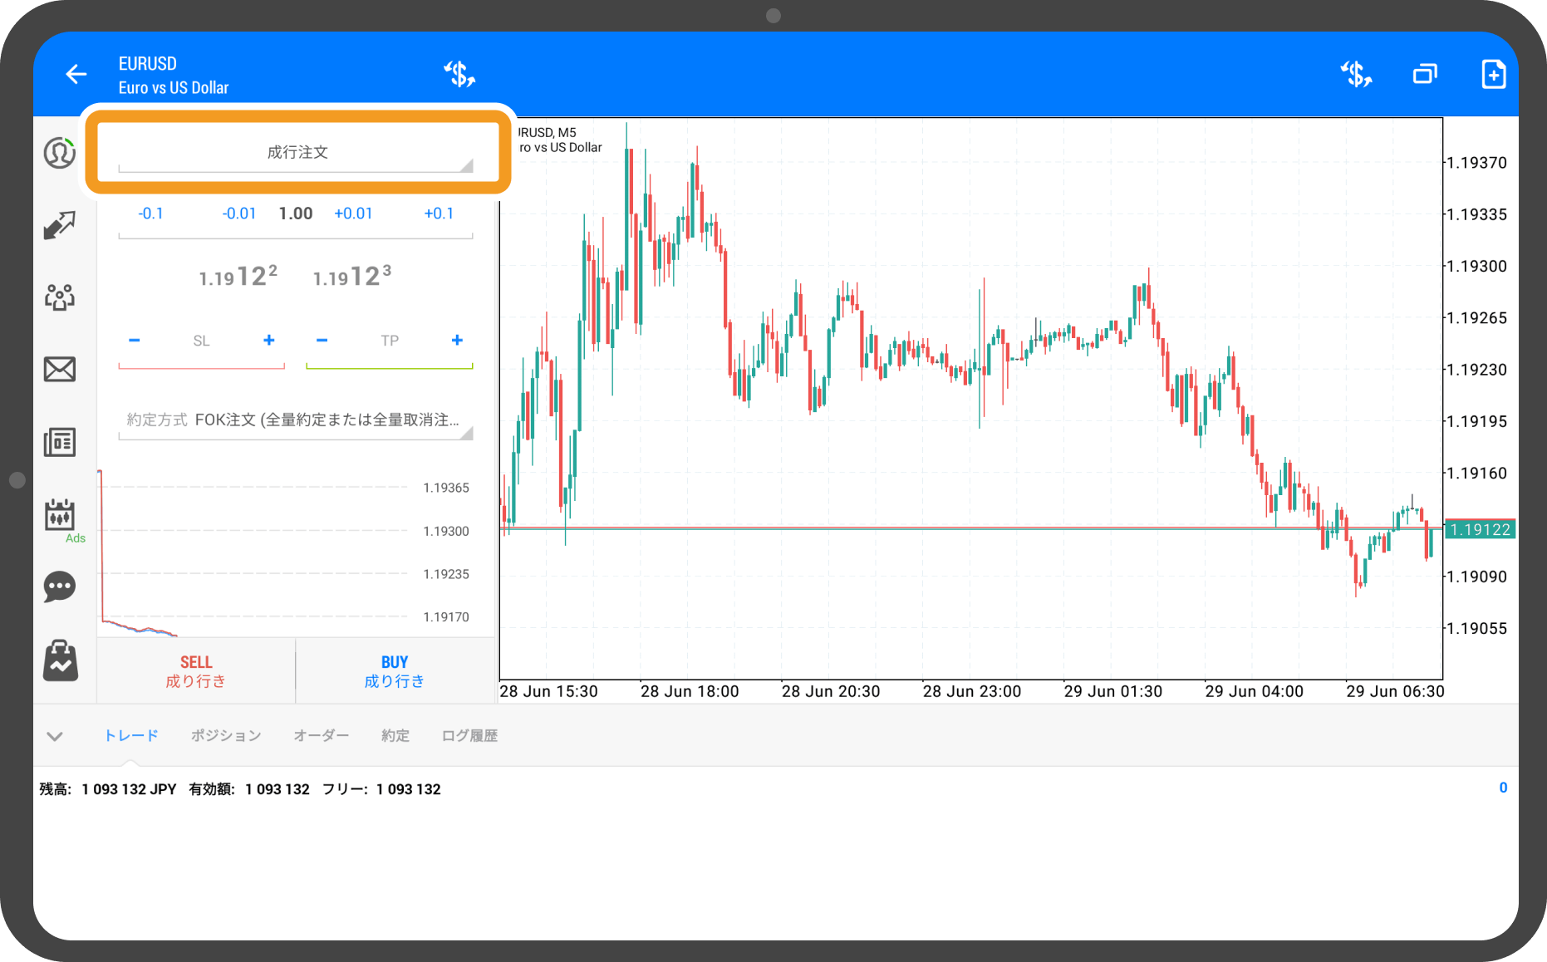The image size is (1547, 962).
Task: Open the account profile sidebar icon
Action: click(x=60, y=153)
